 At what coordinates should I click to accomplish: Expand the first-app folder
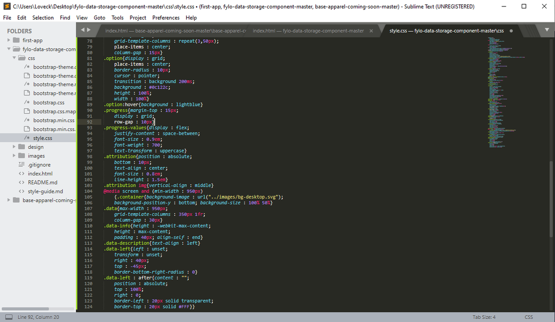click(x=9, y=40)
